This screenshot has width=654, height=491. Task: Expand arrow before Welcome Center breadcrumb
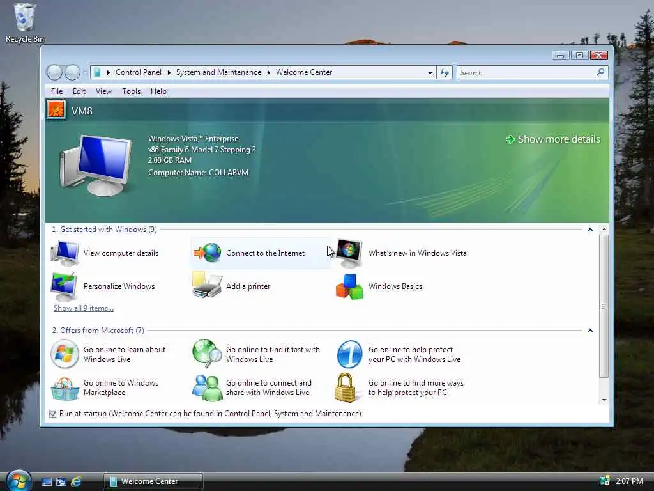click(269, 73)
